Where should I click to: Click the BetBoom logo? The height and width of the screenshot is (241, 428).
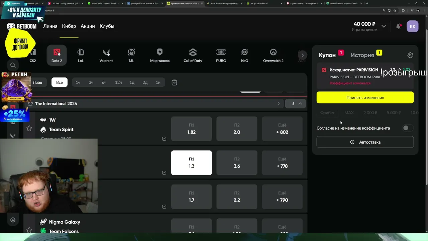tap(22, 26)
